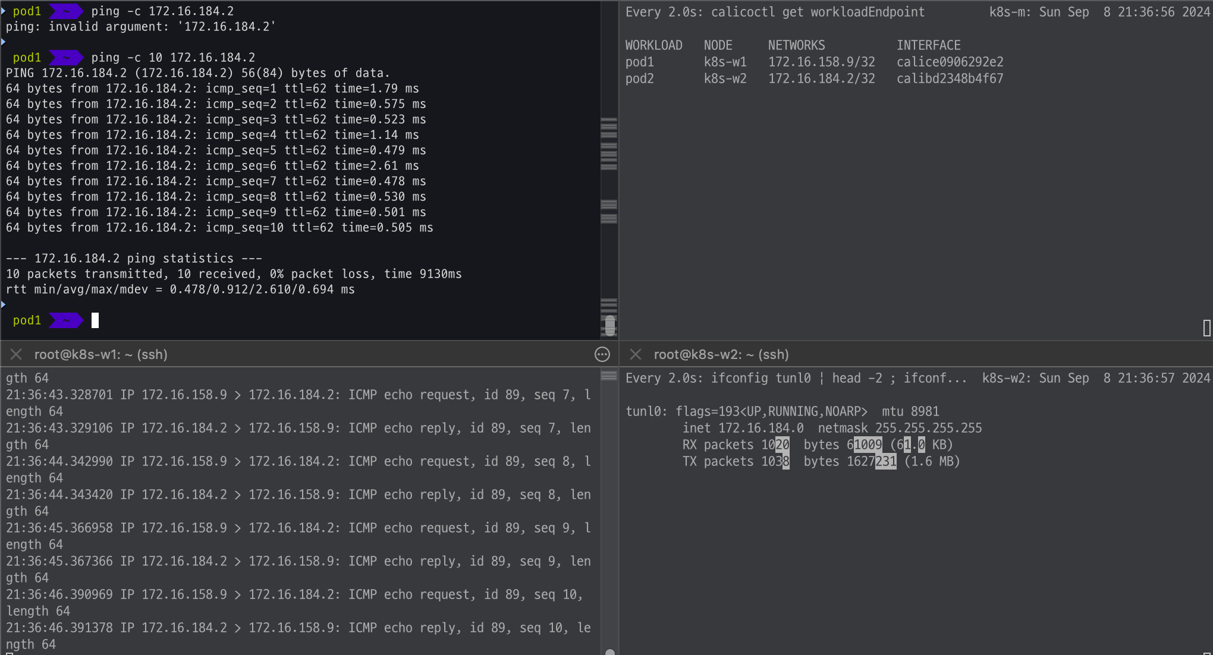The image size is (1213, 655).
Task: Click scrollbar thumb at bottom of tcpdump pane
Action: point(609,652)
